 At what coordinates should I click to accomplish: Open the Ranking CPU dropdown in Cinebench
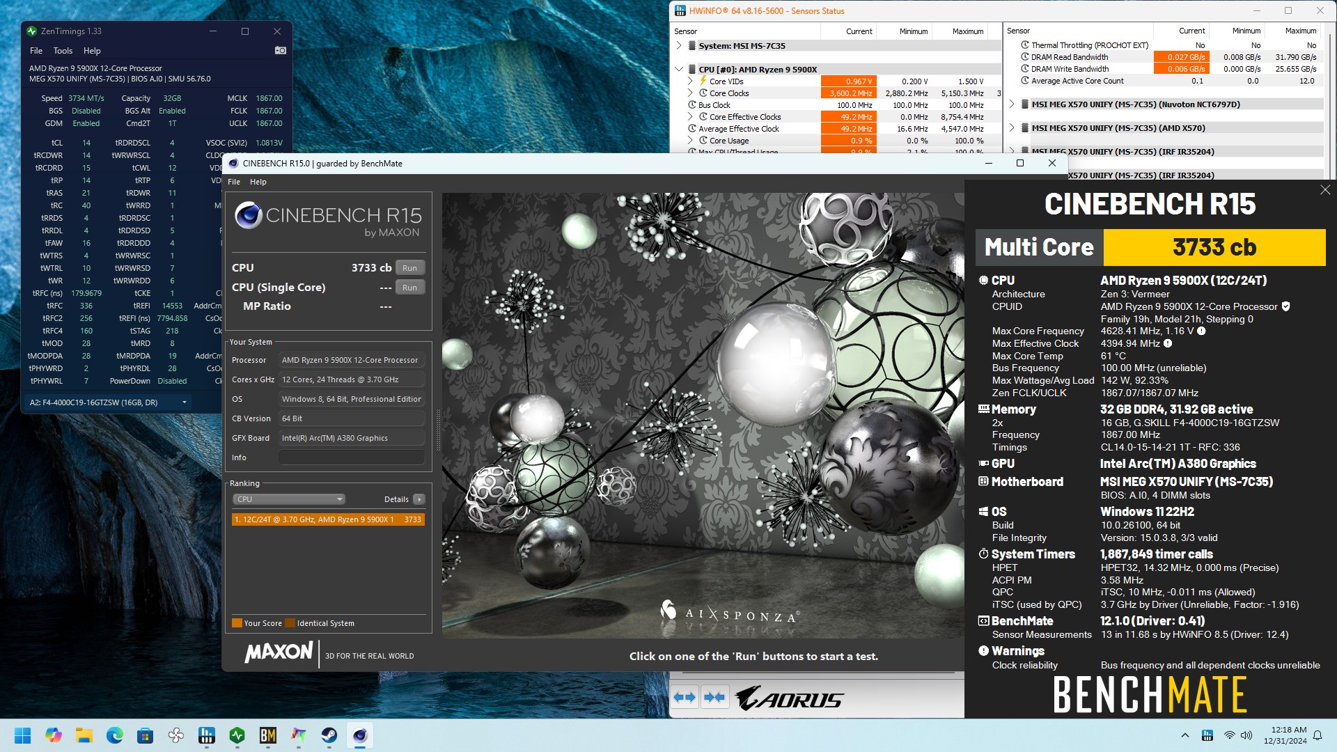(289, 499)
